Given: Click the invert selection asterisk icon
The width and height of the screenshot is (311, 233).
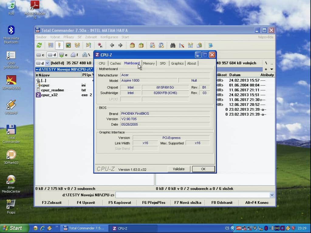Looking at the screenshot, I should point(100,46).
